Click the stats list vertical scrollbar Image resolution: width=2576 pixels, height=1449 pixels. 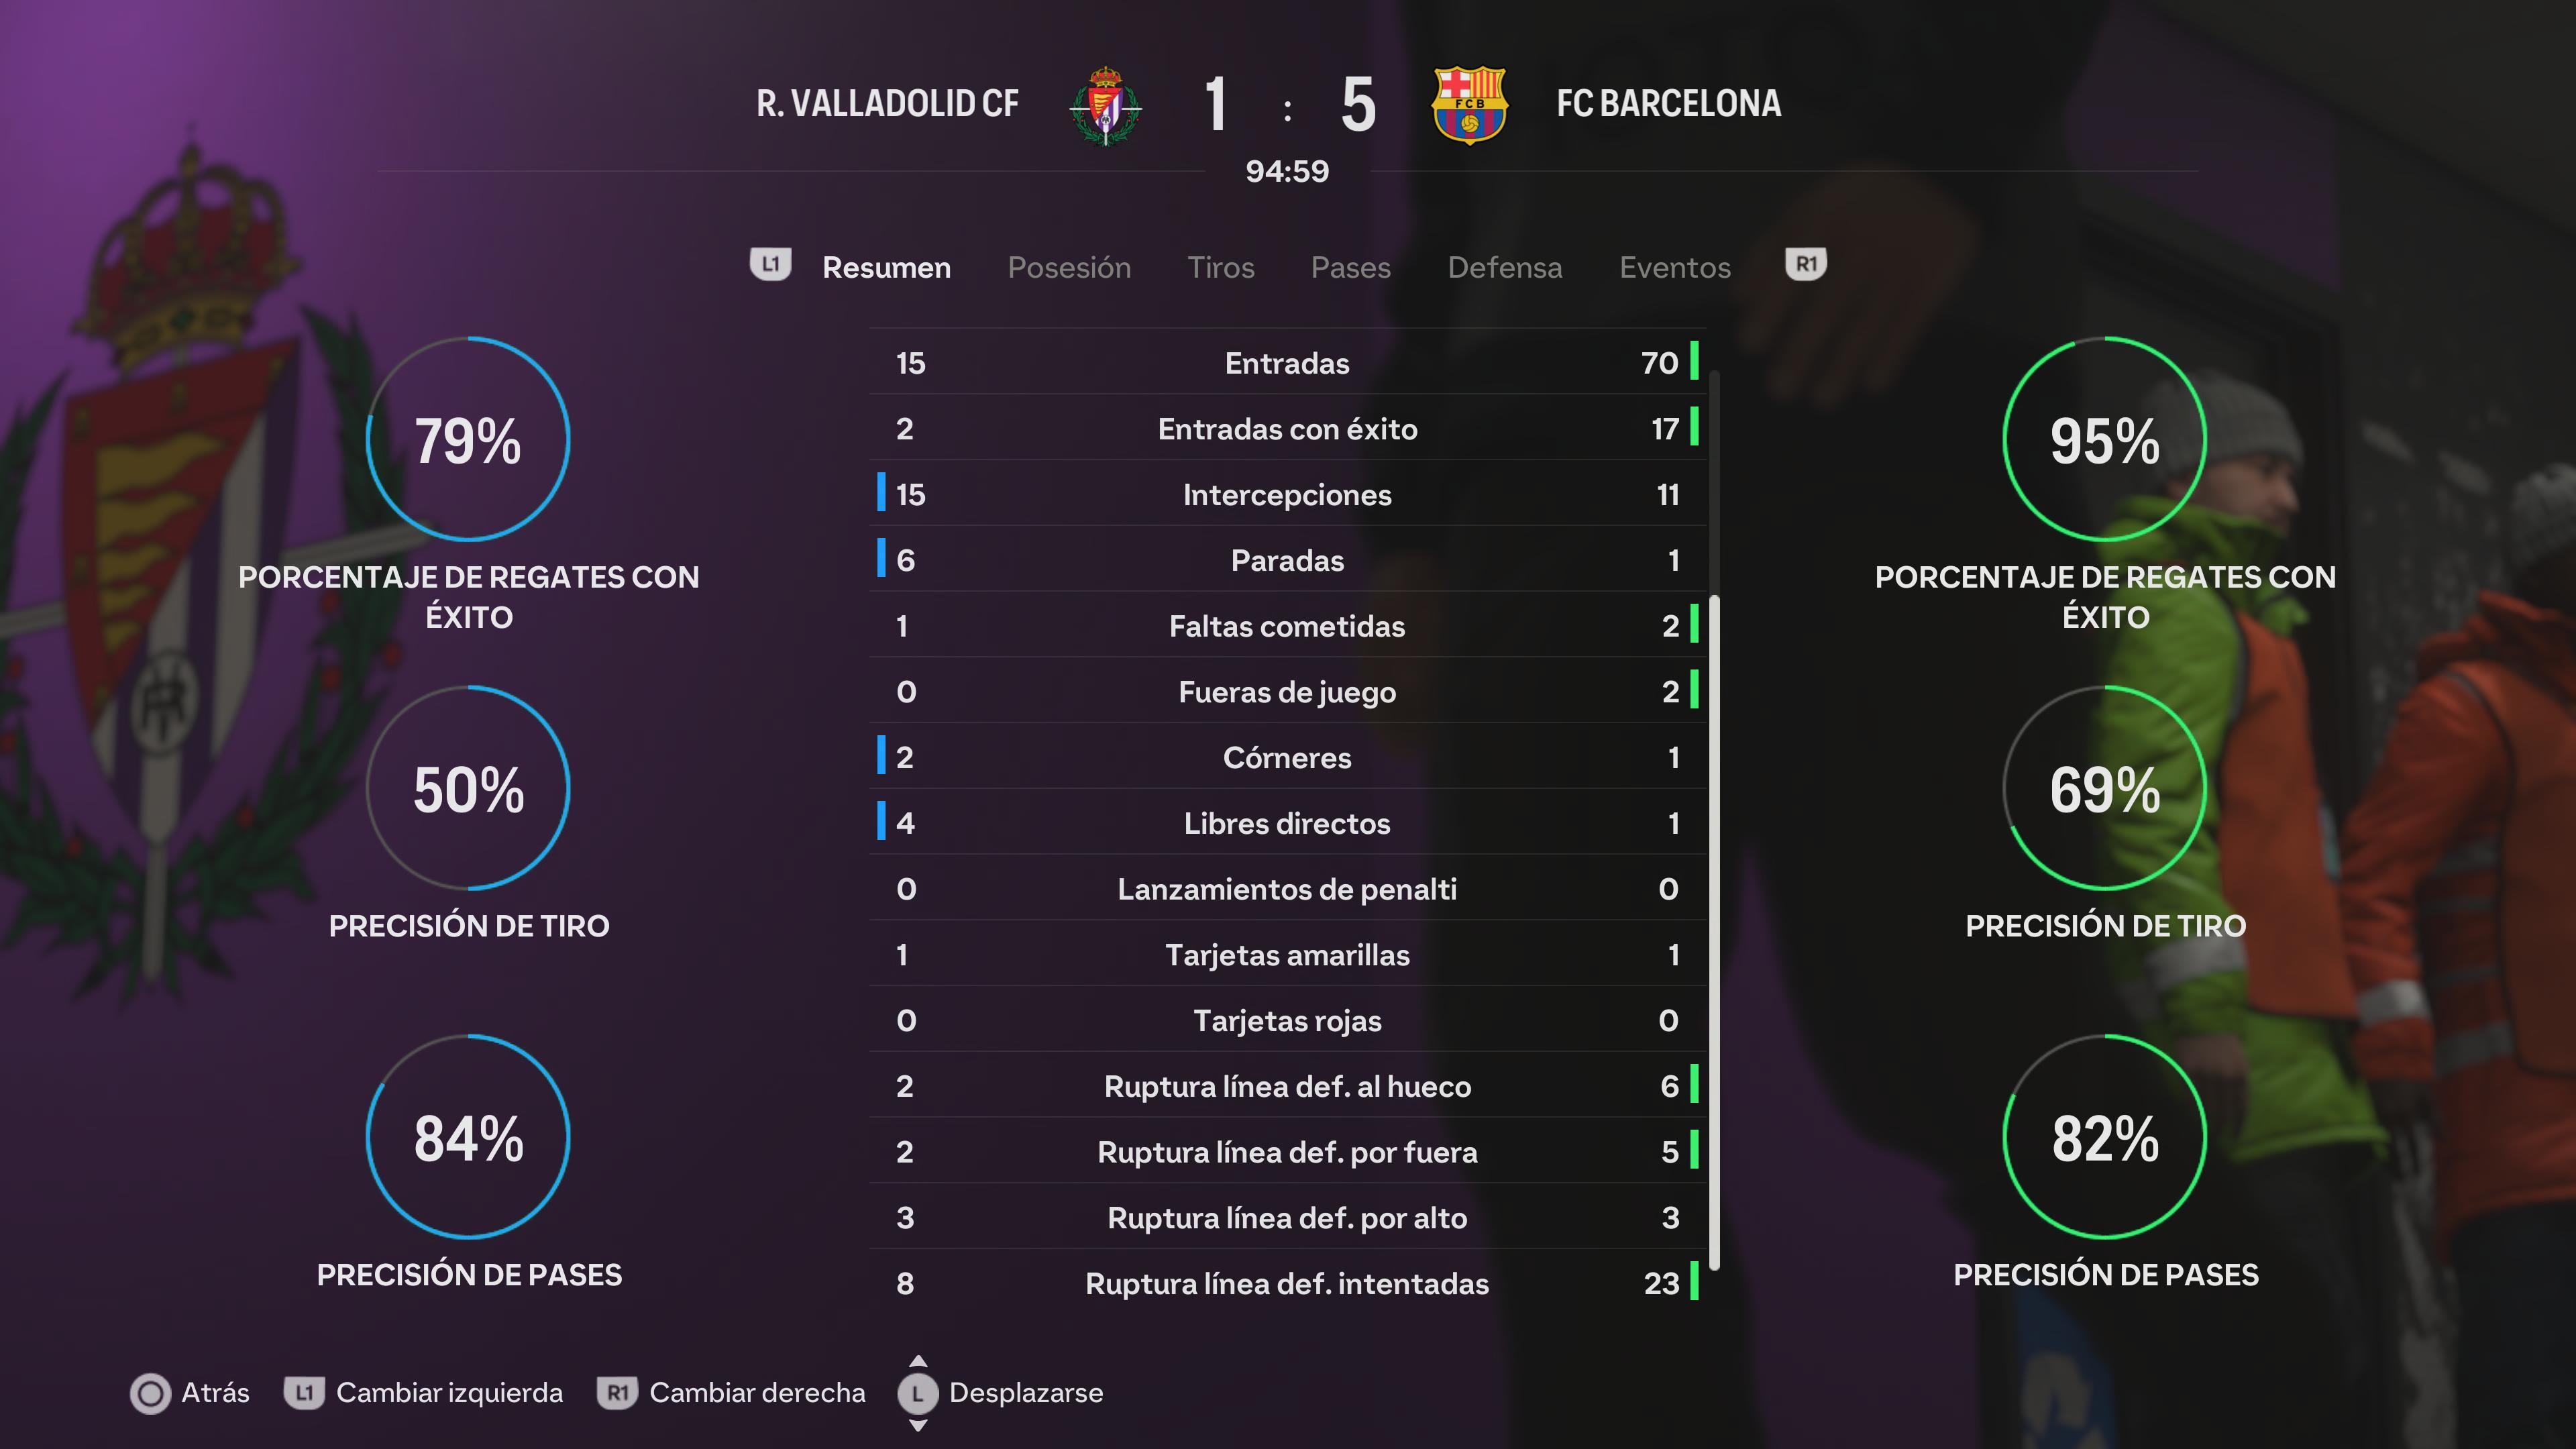click(1715, 820)
